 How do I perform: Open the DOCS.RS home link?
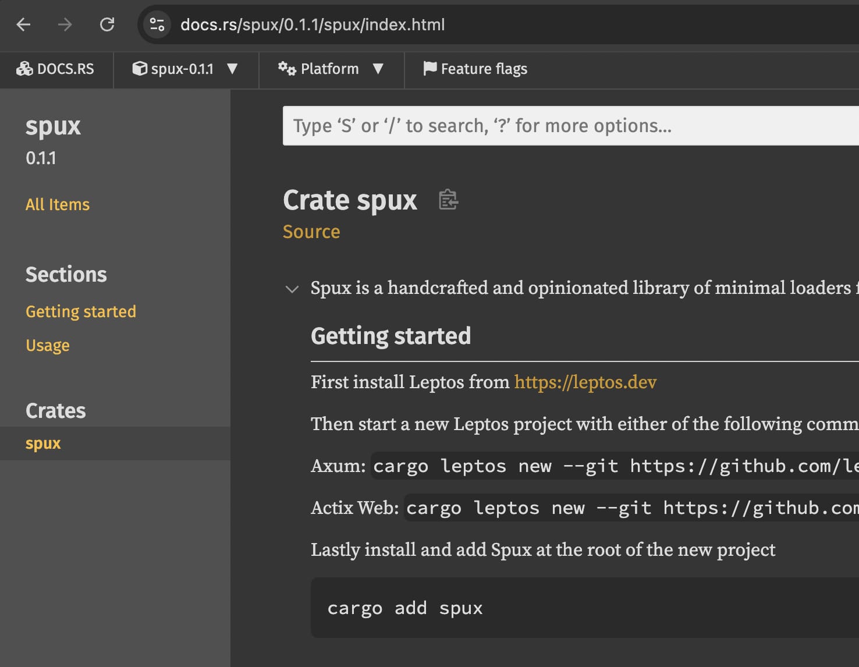pos(56,69)
